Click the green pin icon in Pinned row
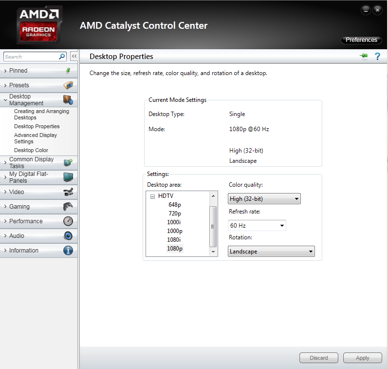The image size is (388, 369). click(x=68, y=71)
